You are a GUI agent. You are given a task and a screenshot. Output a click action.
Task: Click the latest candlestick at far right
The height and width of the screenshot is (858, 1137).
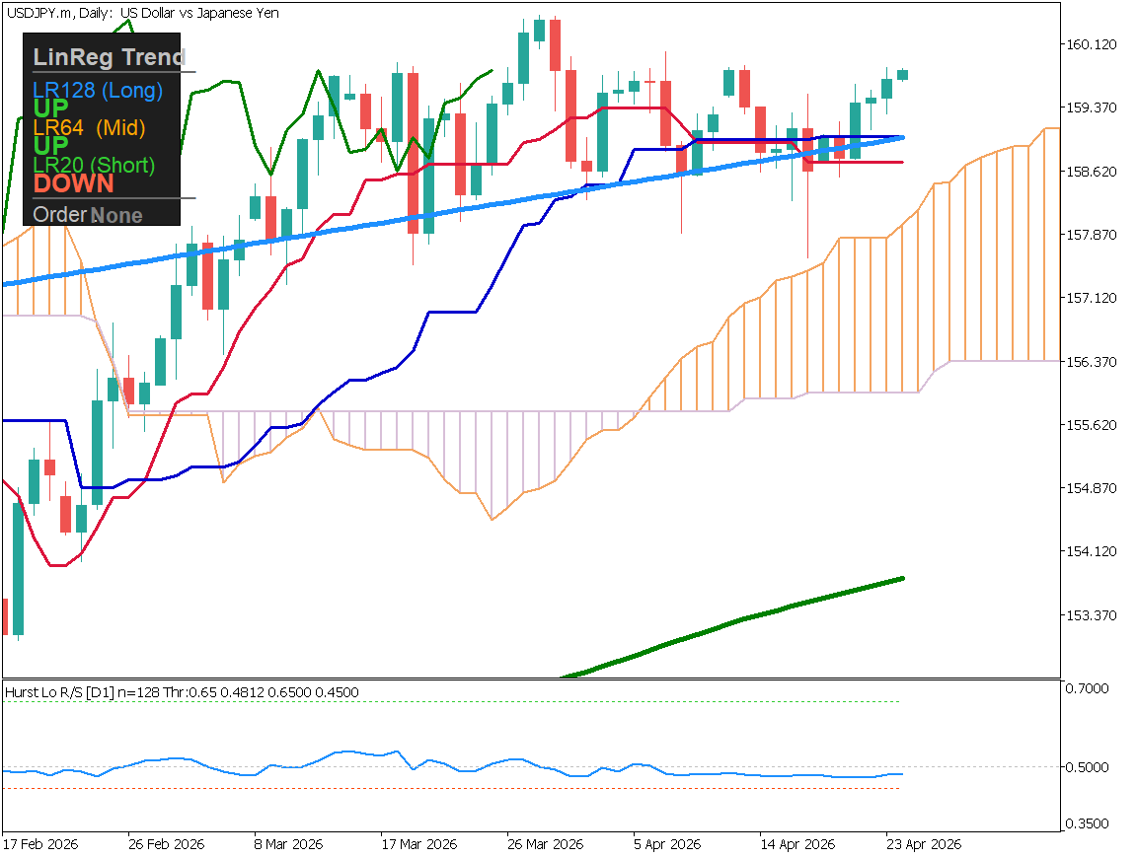(x=902, y=75)
